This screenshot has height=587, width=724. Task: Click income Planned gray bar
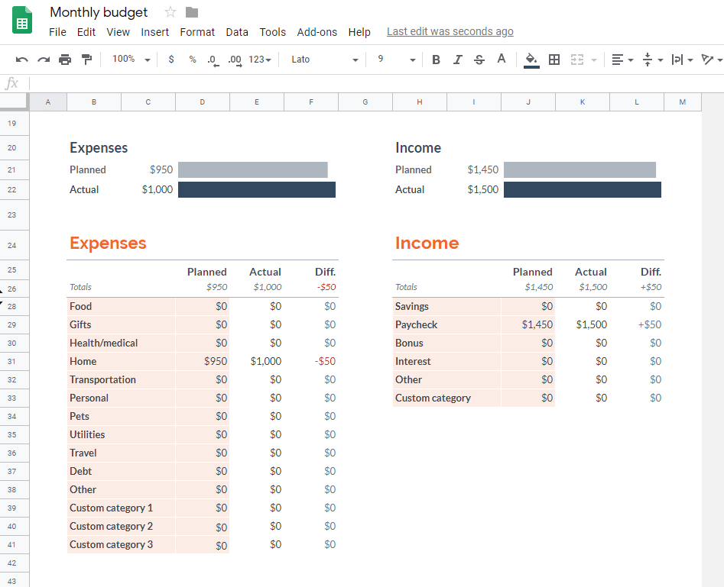tap(580, 169)
